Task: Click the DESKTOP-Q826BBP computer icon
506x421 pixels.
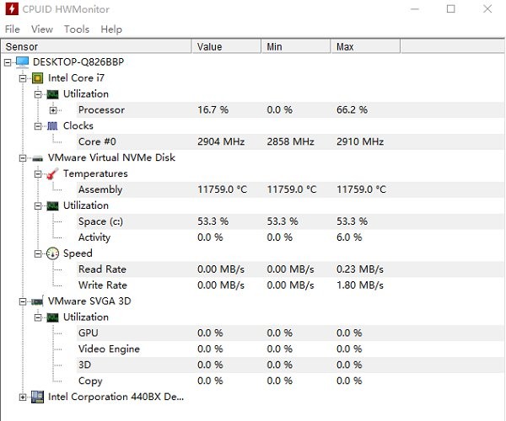Action: point(22,62)
